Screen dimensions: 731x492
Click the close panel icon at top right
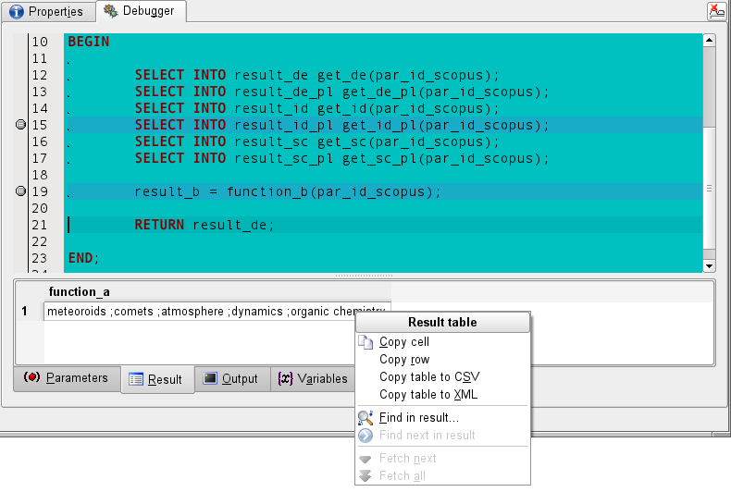[x=716, y=11]
